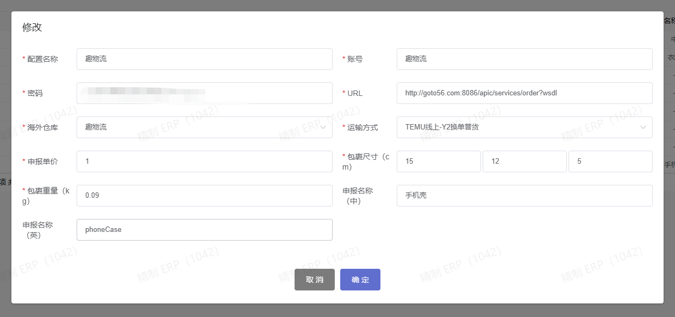Click the 申报名称（英） field with phoneCase

pyautogui.click(x=204, y=230)
